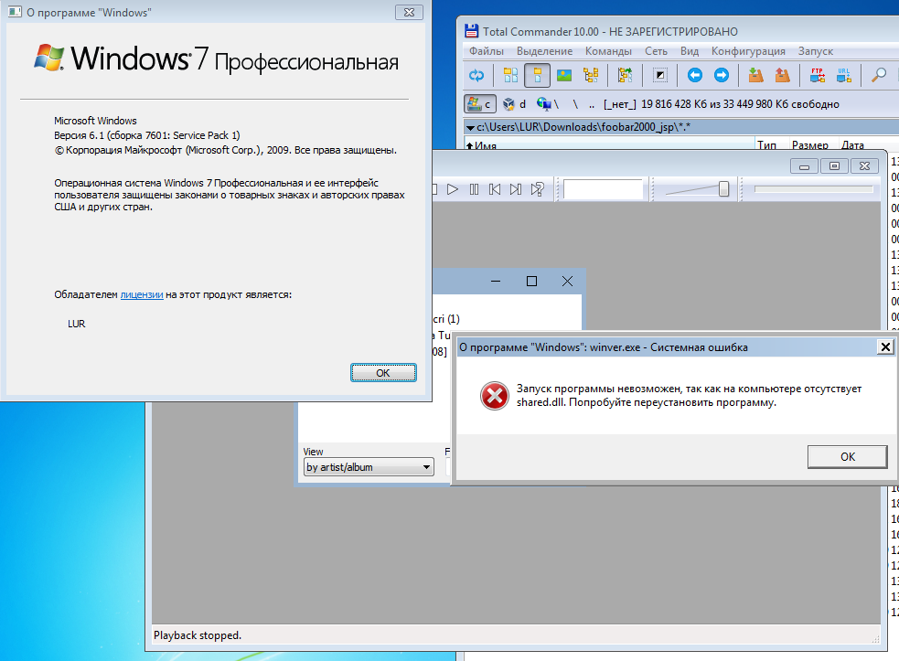Click the random playback button in foobar2000
This screenshot has width=899, height=661.
[537, 189]
